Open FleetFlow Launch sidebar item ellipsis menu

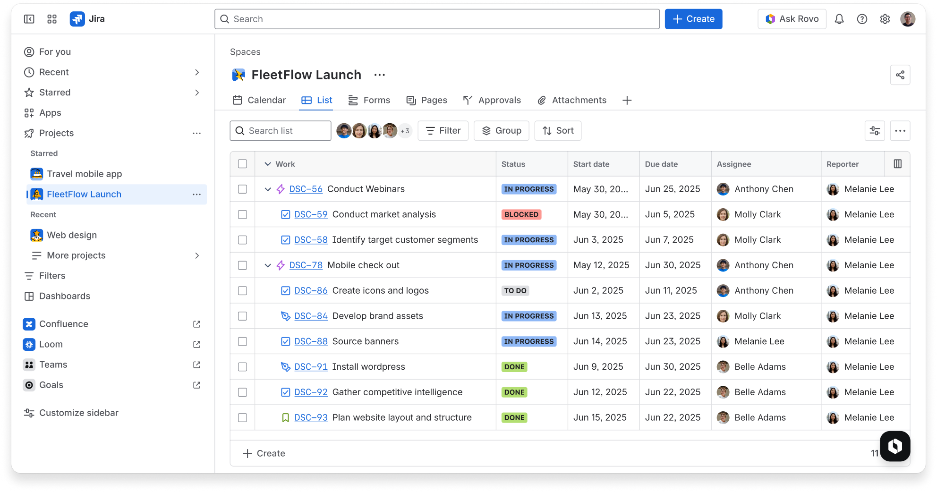point(196,194)
